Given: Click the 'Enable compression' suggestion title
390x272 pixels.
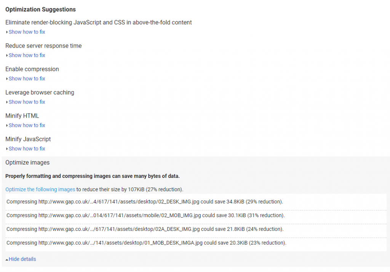Looking at the screenshot, I should point(32,69).
